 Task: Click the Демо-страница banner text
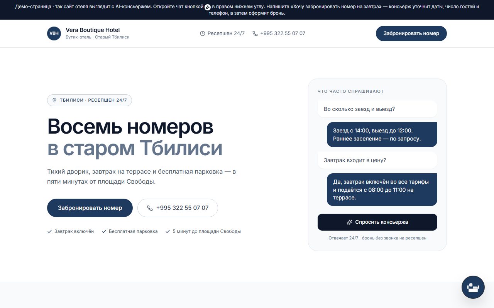point(247,10)
